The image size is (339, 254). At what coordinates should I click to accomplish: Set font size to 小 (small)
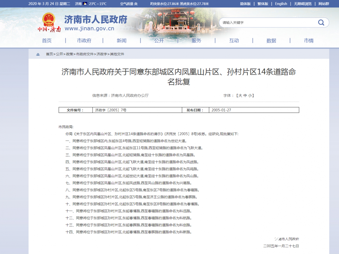(249, 96)
